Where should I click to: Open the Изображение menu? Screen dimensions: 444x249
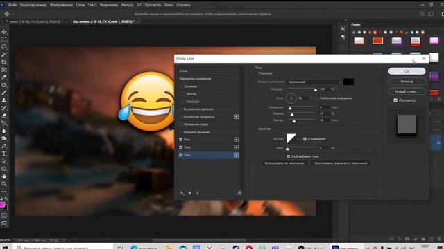pos(61,5)
